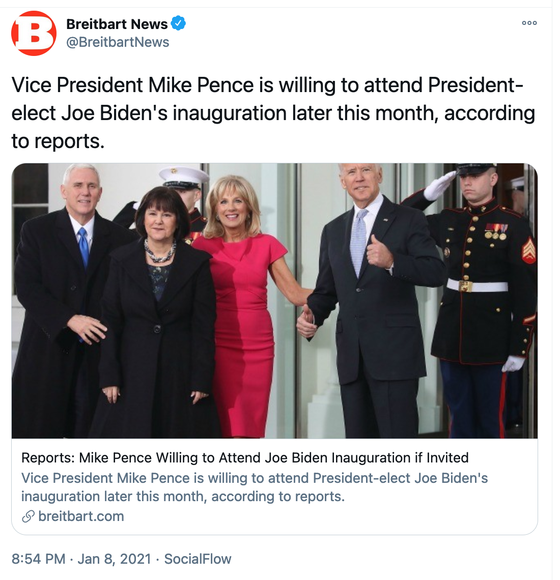Open the Breitbart News display name
This screenshot has width=560, height=580.
117,24
